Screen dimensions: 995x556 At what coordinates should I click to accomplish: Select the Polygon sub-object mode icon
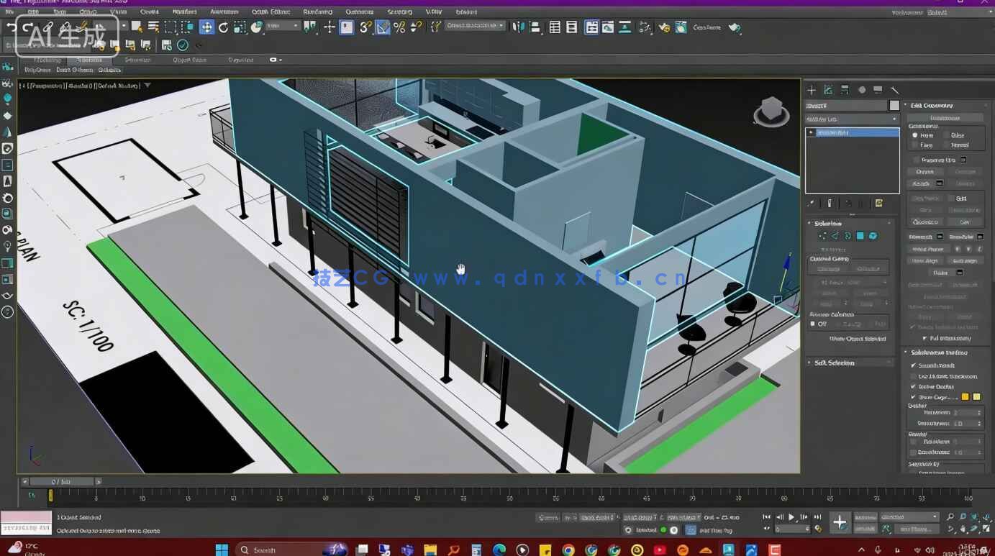click(x=860, y=235)
